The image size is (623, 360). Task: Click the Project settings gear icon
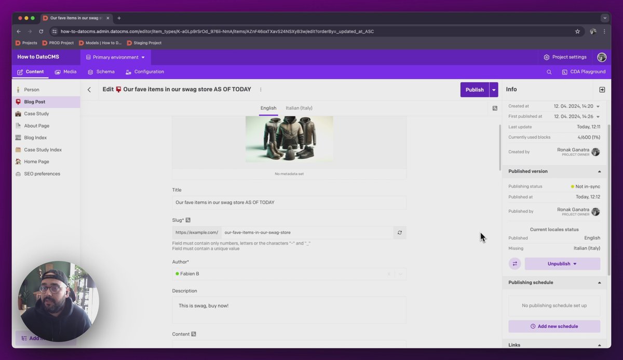coord(547,57)
